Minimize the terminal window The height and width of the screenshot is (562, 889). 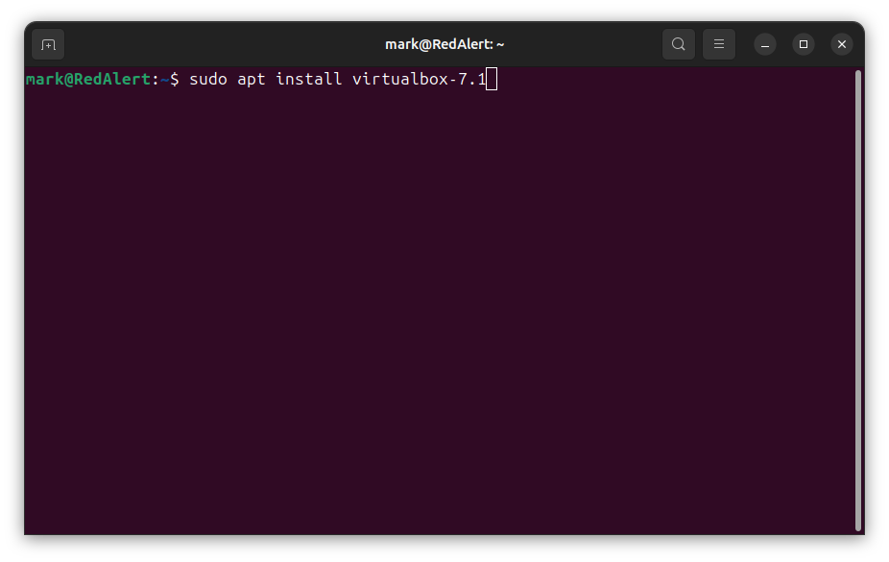tap(765, 44)
